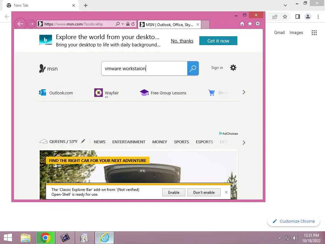Click the IE address bar search magnifier
The width and height of the screenshot is (325, 244).
point(117,24)
